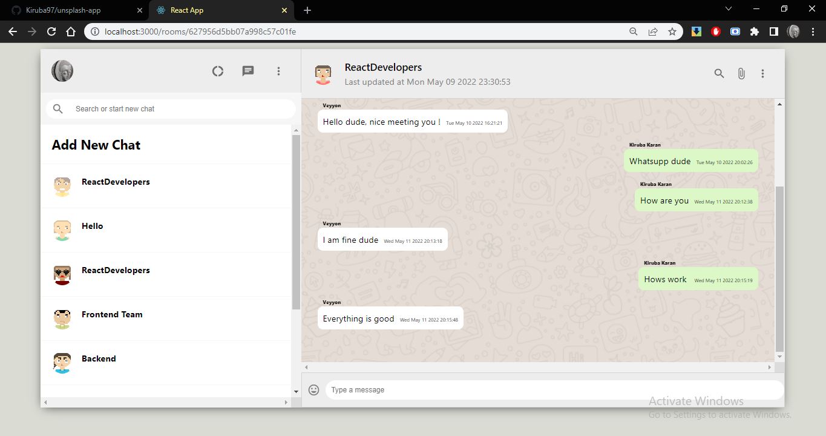The width and height of the screenshot is (826, 436).
Task: Open the Status icon in sidebar header
Action: pos(217,71)
